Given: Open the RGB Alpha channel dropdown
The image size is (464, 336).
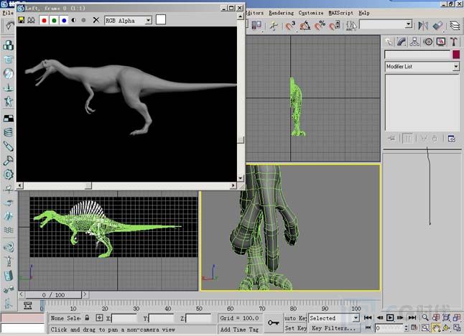Looking at the screenshot, I should click(x=148, y=20).
